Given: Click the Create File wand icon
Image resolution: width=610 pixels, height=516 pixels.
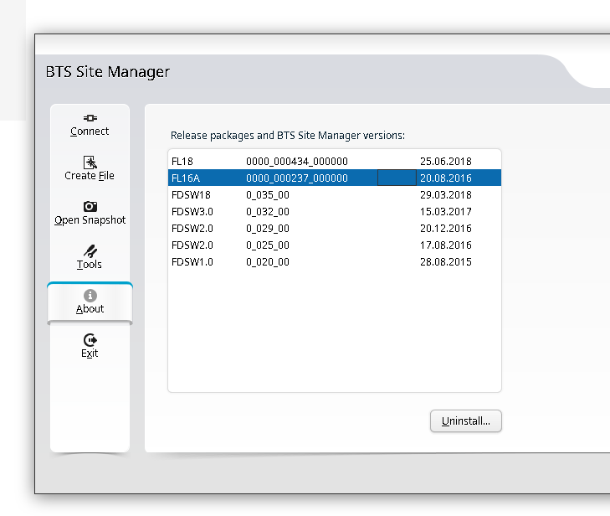Looking at the screenshot, I should tap(90, 162).
